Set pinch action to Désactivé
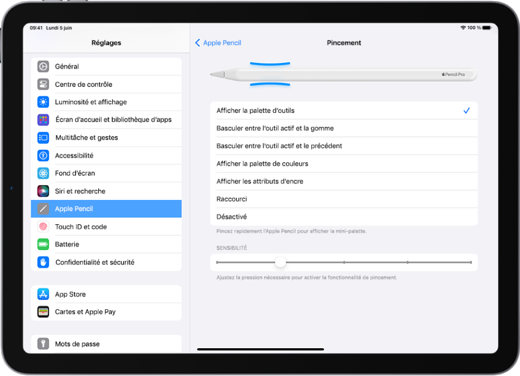This screenshot has height=376, width=520. pyautogui.click(x=344, y=217)
